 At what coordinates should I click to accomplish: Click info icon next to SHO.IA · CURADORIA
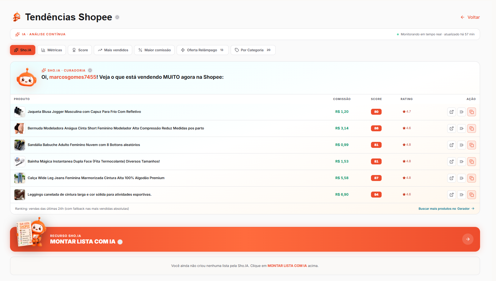[90, 70]
